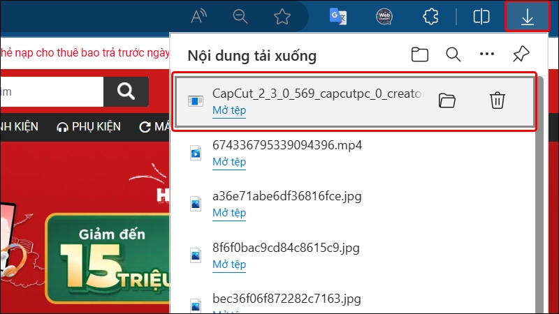Select CapCut_2_3_0_569 download filename
Screen dimensions: 559x314
pos(319,94)
